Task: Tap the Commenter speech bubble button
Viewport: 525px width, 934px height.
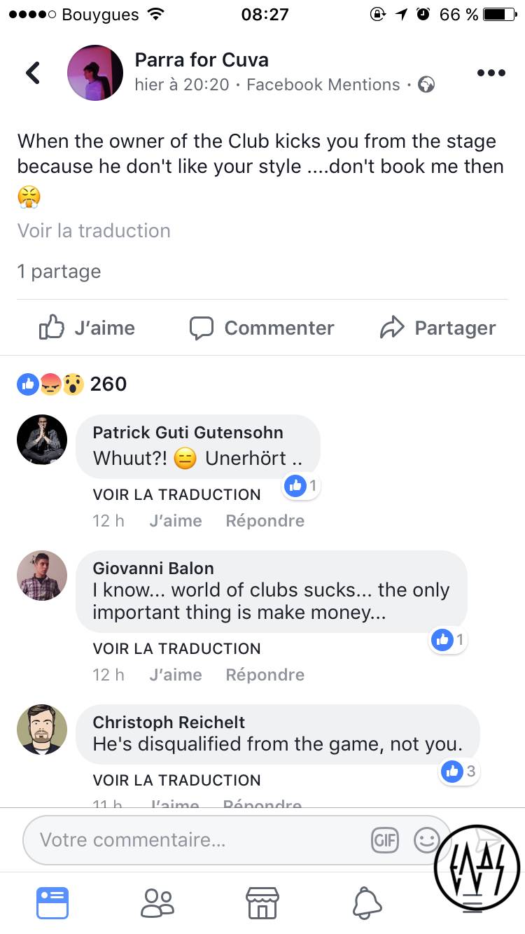Action: [x=262, y=328]
